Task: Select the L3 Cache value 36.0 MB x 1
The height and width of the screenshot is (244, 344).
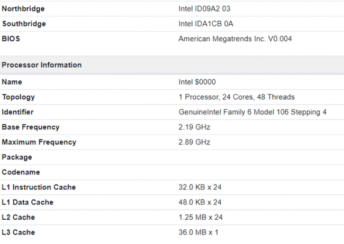Action: [198, 232]
